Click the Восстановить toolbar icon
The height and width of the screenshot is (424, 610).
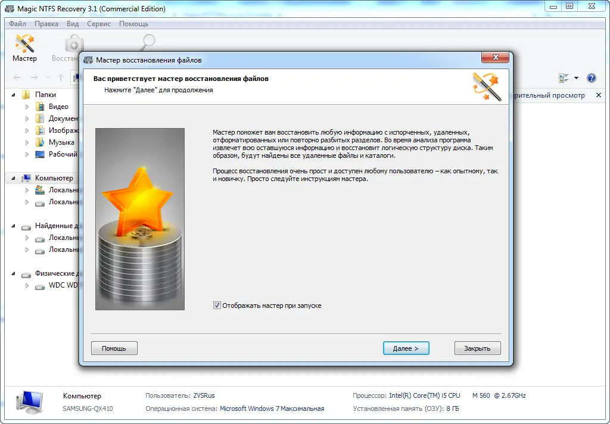coord(74,43)
